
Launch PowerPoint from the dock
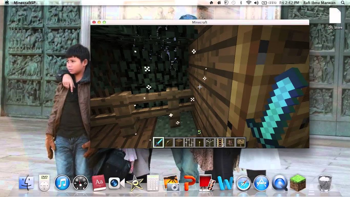tap(189, 183)
